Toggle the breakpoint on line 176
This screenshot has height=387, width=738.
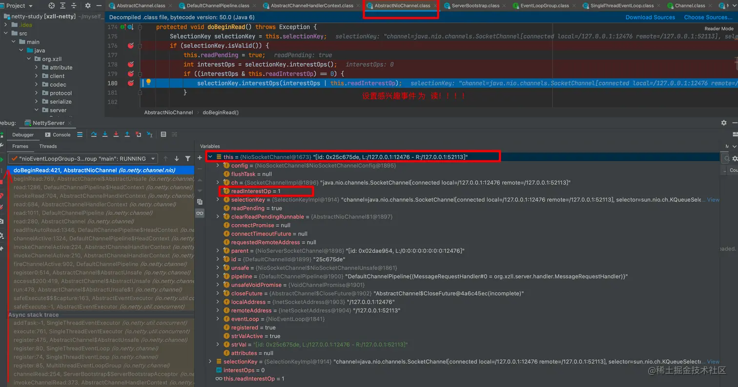click(x=130, y=45)
